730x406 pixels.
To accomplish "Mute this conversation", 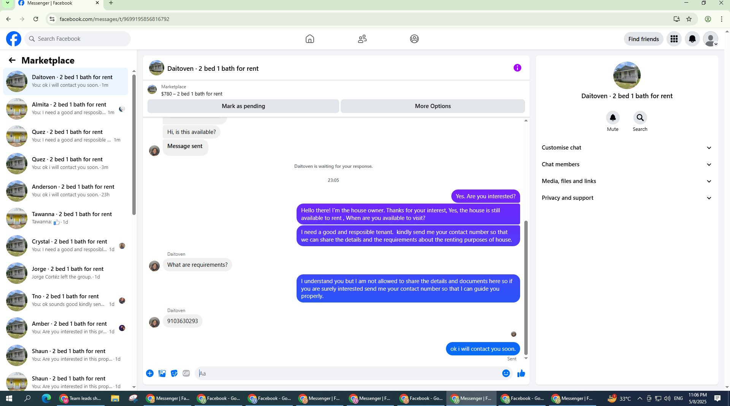I will (x=613, y=118).
